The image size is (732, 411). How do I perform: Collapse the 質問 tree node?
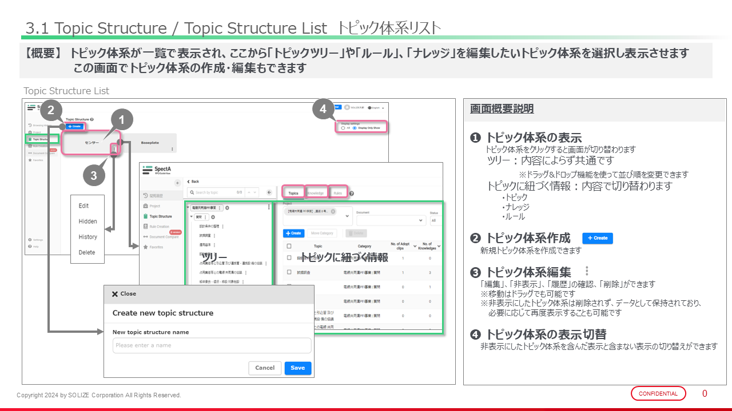[192, 217]
